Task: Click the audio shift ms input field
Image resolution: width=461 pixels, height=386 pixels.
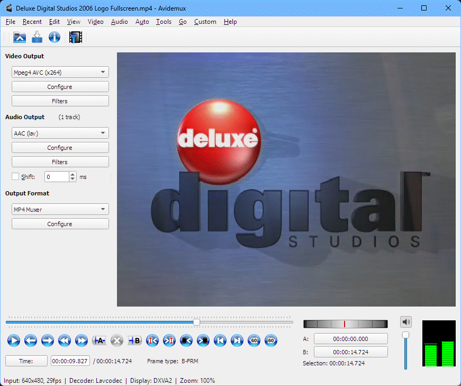Action: (57, 176)
